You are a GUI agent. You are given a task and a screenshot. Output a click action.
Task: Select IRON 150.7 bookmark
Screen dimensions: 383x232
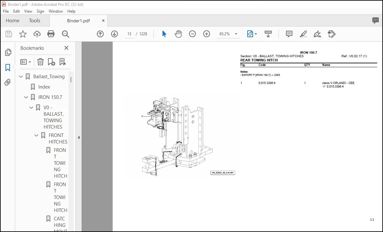(50, 97)
